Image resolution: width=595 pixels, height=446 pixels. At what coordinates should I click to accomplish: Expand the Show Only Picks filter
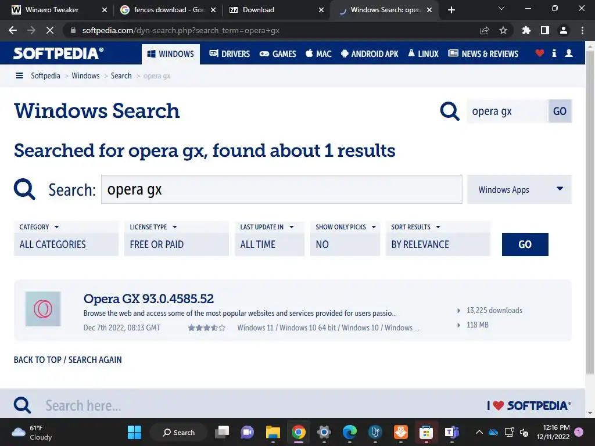345,239
